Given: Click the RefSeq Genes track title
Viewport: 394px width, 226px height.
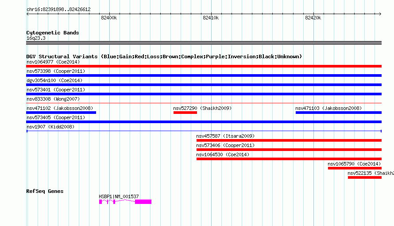Looking at the screenshot, I should tap(45, 191).
